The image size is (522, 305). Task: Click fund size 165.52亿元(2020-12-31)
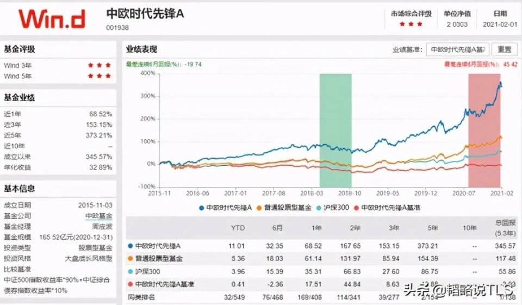point(76,237)
